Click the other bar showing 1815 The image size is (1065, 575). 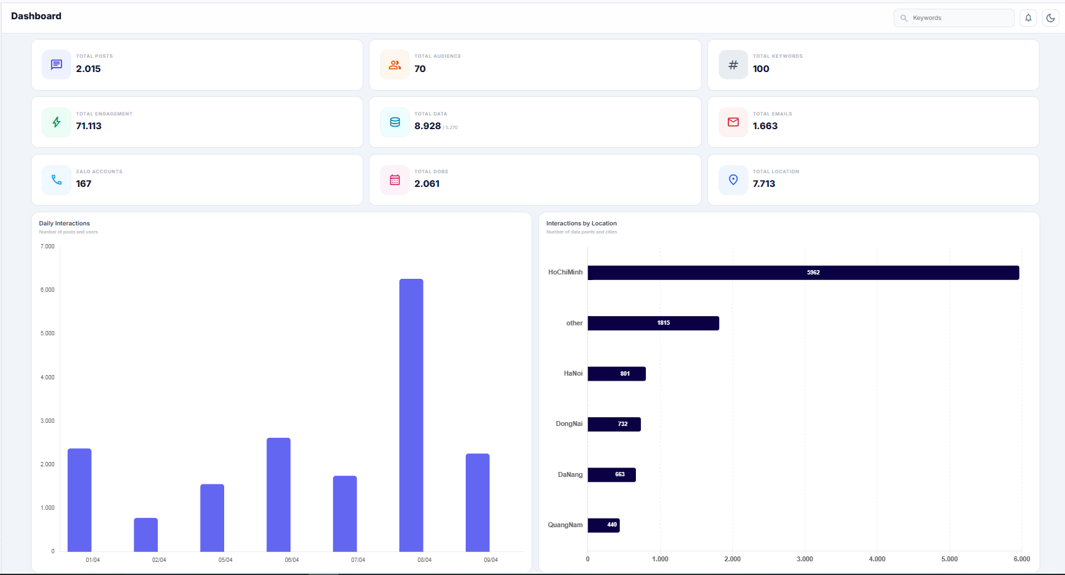(653, 323)
